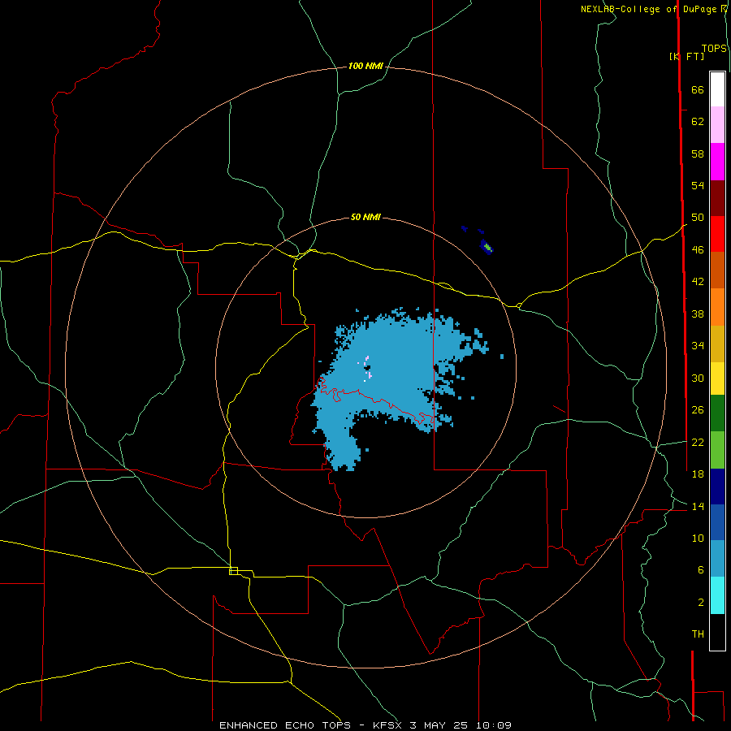The width and height of the screenshot is (731, 731).
Task: Click the "TH" threshold legend label
Action: coord(698,634)
